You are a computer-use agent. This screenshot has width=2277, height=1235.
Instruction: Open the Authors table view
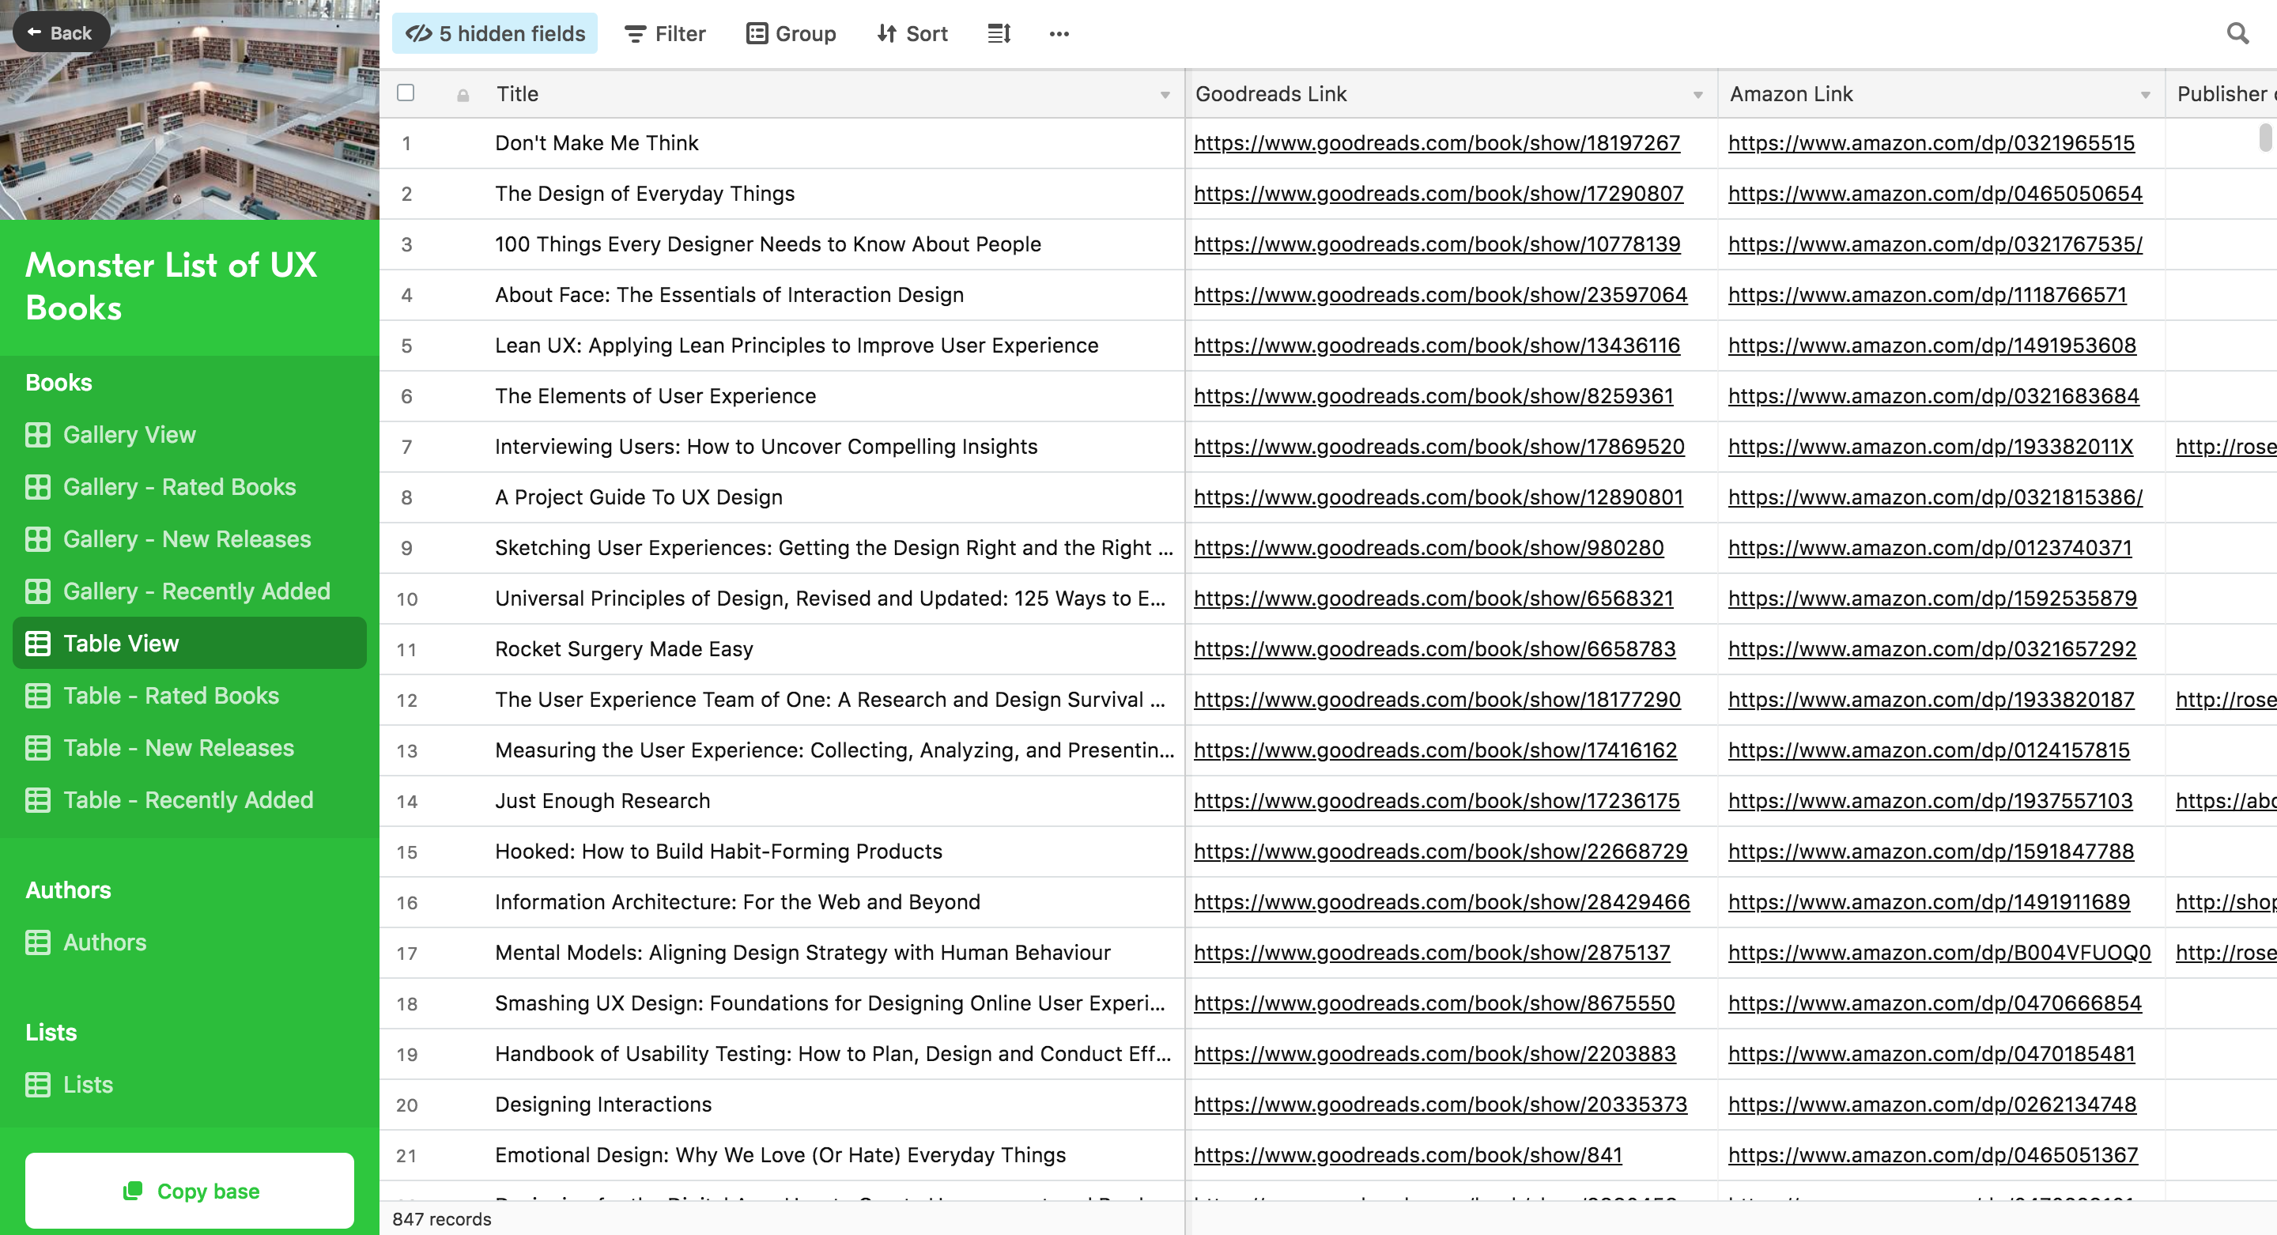(x=189, y=942)
